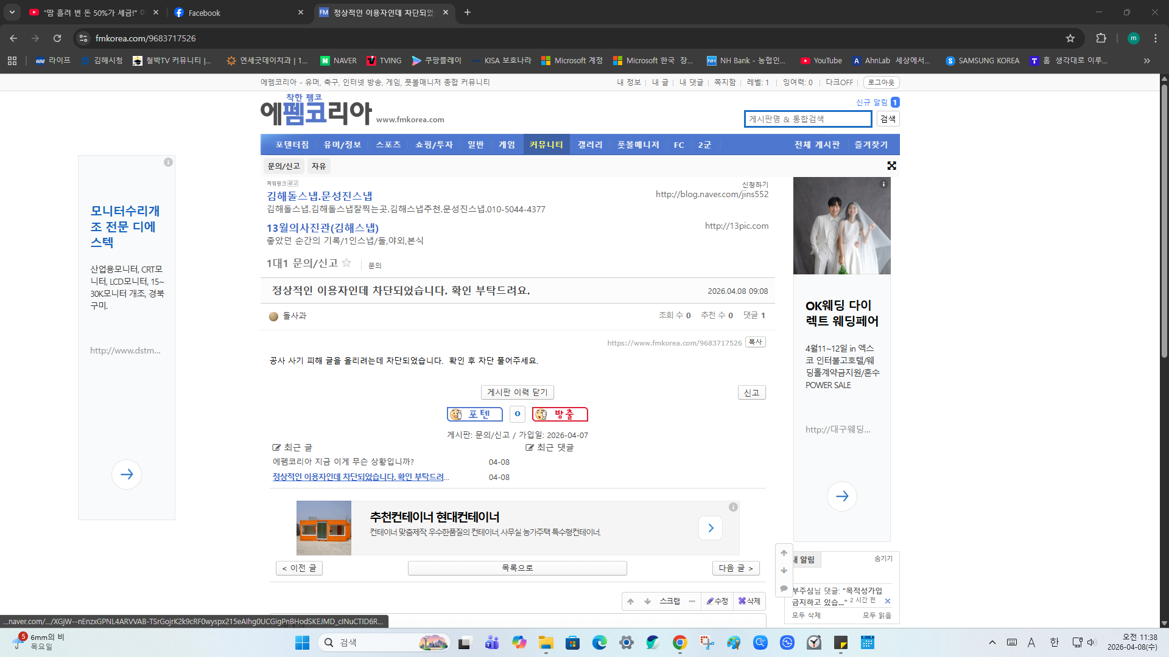Open the 즐겨찾기 menu
Screen dimensions: 1169x657
tap(871, 145)
